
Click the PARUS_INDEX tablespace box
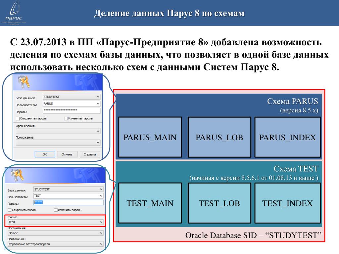(288, 137)
